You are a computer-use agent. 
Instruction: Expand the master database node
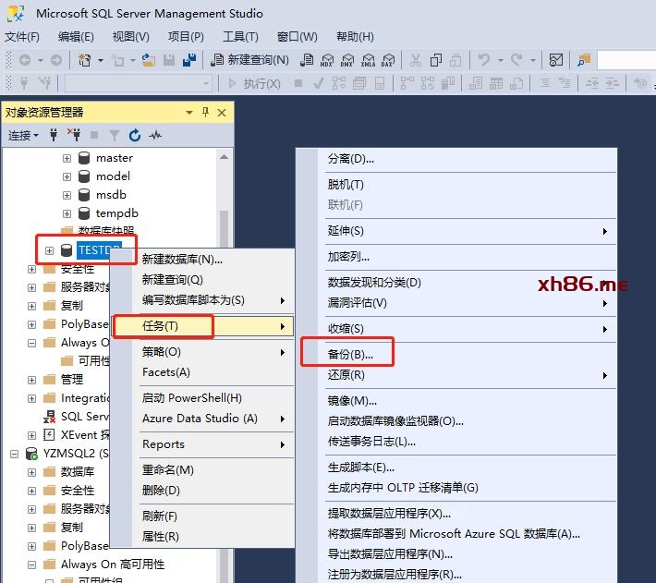[x=67, y=158]
